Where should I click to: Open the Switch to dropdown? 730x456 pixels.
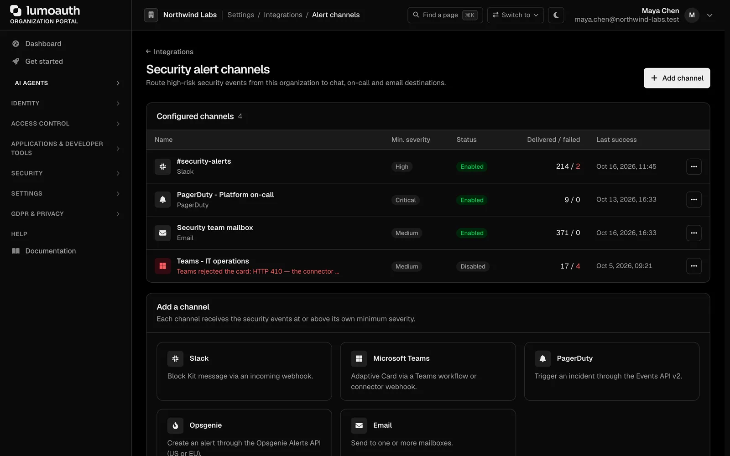[x=515, y=15]
